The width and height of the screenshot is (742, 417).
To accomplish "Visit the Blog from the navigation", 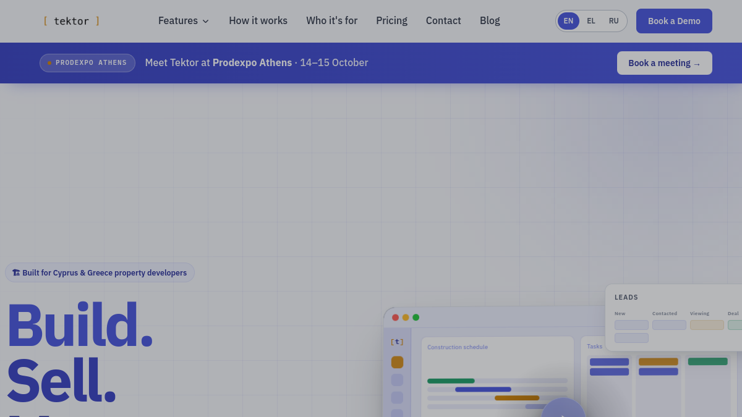I will (490, 20).
